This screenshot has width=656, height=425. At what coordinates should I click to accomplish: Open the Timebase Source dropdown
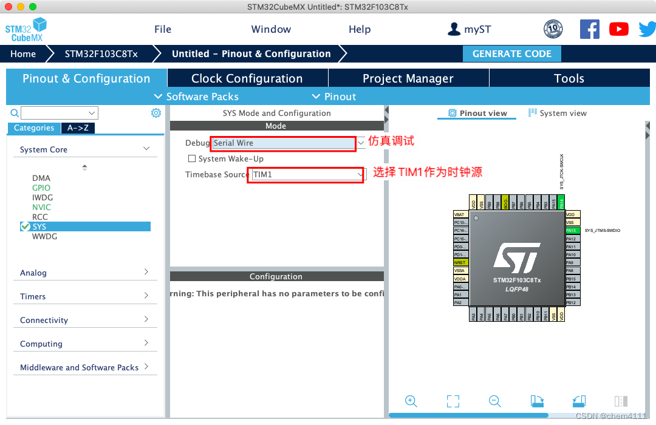point(360,174)
